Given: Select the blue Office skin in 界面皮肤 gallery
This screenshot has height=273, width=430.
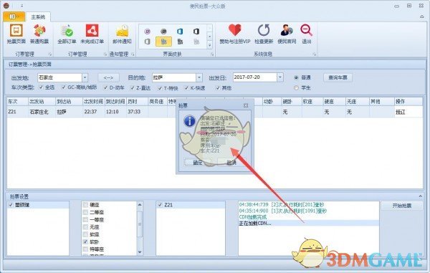Looking at the screenshot, I should coord(180,32).
